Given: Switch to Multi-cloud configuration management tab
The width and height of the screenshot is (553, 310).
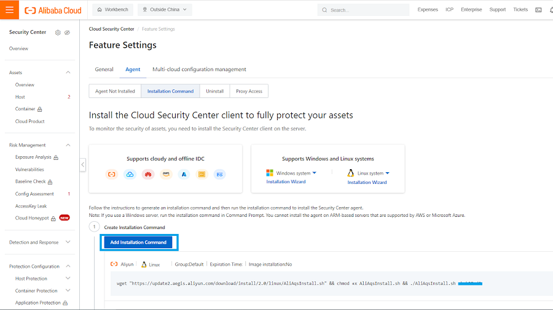Looking at the screenshot, I should tap(199, 69).
